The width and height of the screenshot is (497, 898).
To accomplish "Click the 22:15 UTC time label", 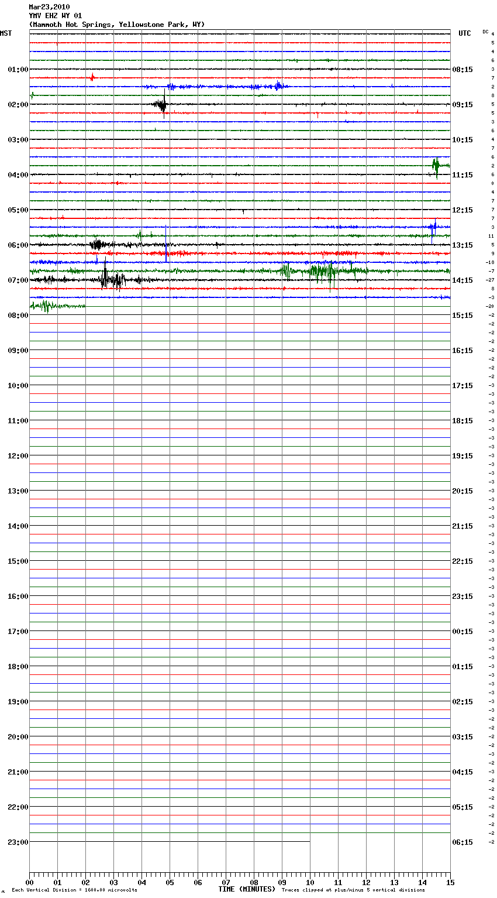I will (463, 561).
